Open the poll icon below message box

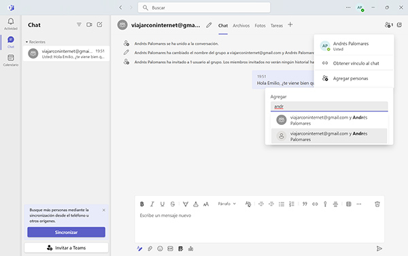pyautogui.click(x=190, y=249)
